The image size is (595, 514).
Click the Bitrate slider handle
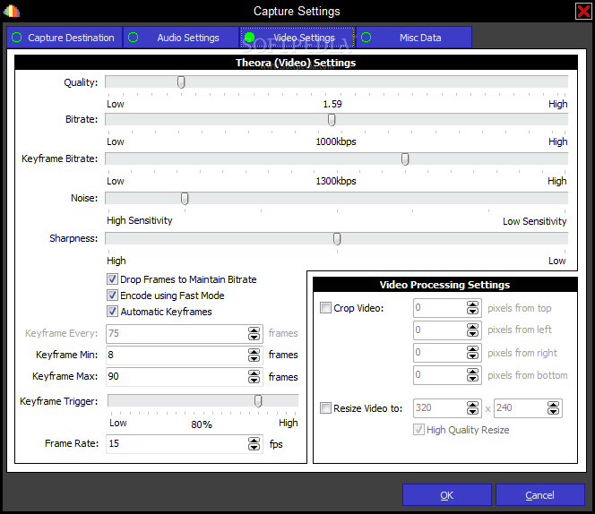click(x=332, y=119)
